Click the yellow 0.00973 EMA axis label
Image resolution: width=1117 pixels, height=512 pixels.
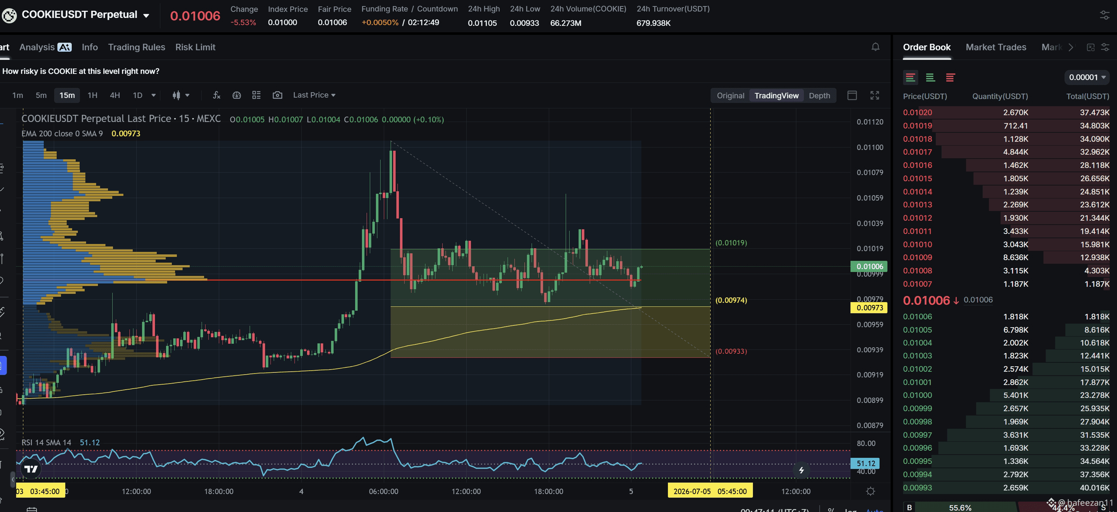coord(869,307)
